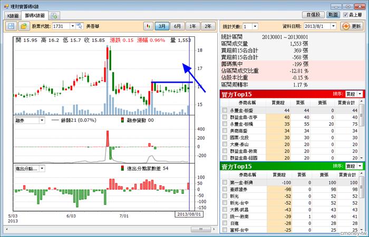Expand the 統計天數 dropdown

pyautogui.click(x=255, y=26)
